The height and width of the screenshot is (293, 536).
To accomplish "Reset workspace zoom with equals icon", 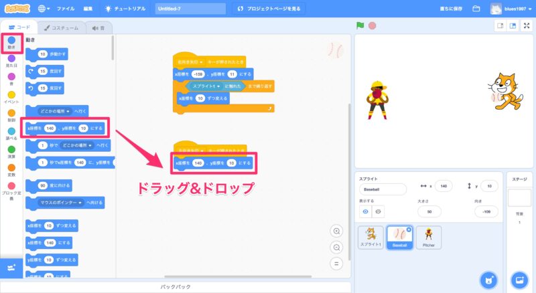I will 337,263.
